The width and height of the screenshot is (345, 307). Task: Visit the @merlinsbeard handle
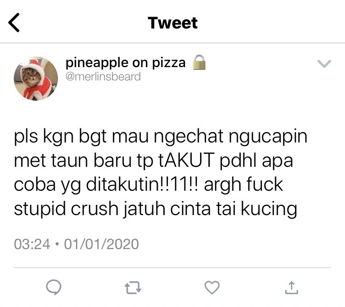(103, 77)
